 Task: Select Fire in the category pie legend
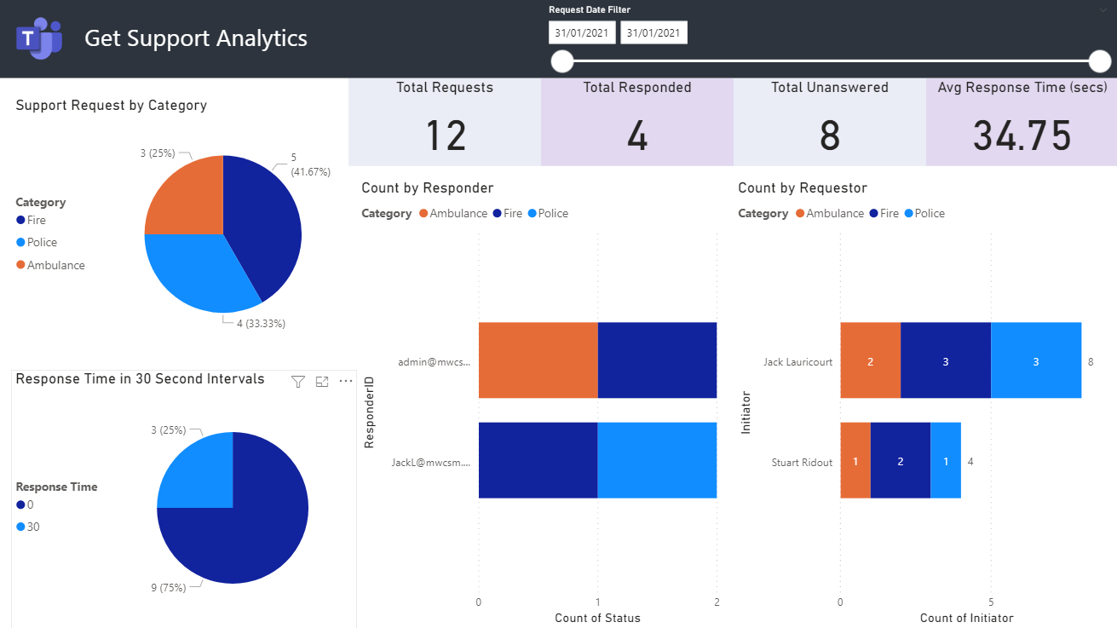pyautogui.click(x=31, y=220)
